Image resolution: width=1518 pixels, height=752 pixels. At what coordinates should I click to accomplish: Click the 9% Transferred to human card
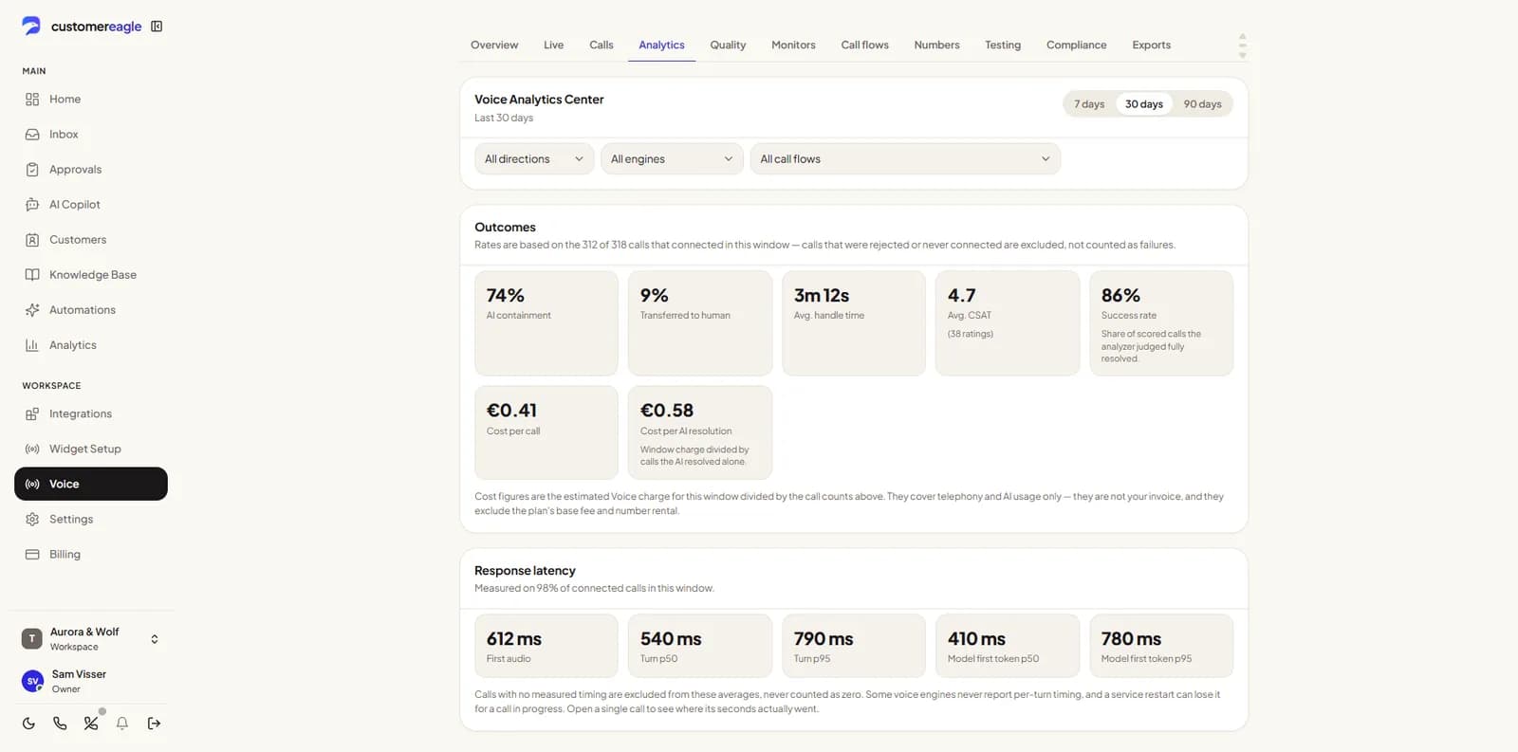pos(700,323)
